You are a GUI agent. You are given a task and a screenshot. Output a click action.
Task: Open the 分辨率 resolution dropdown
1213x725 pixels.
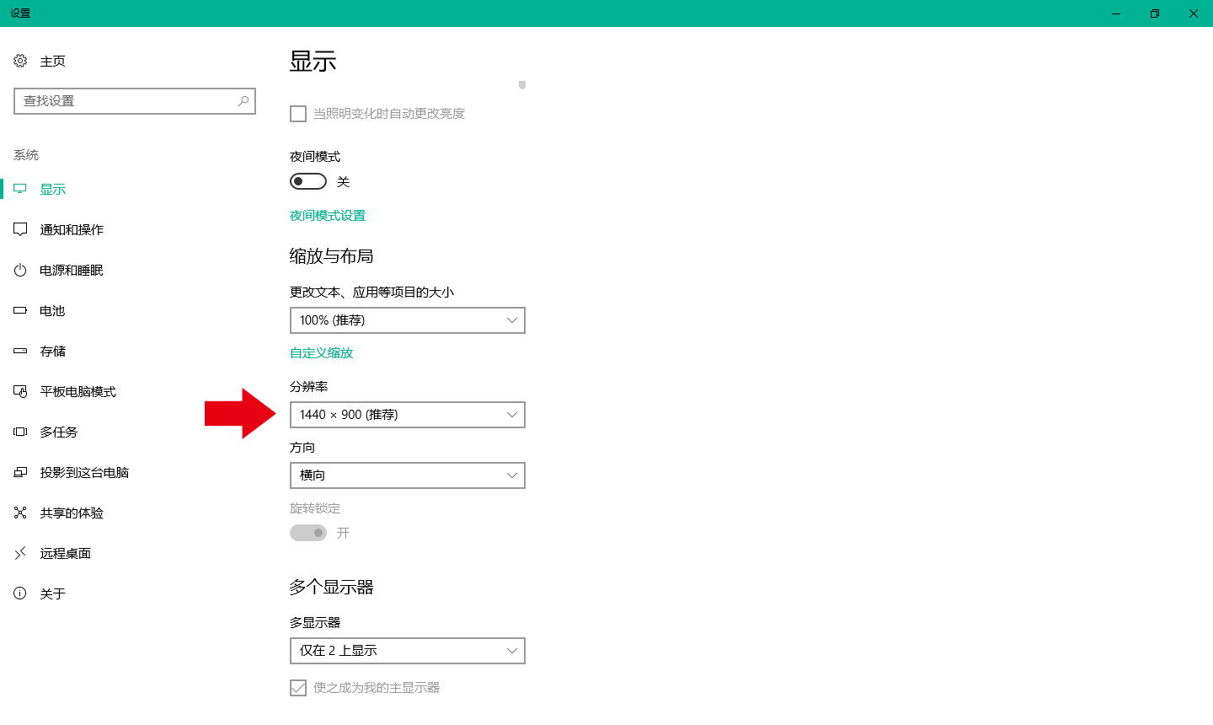[407, 415]
